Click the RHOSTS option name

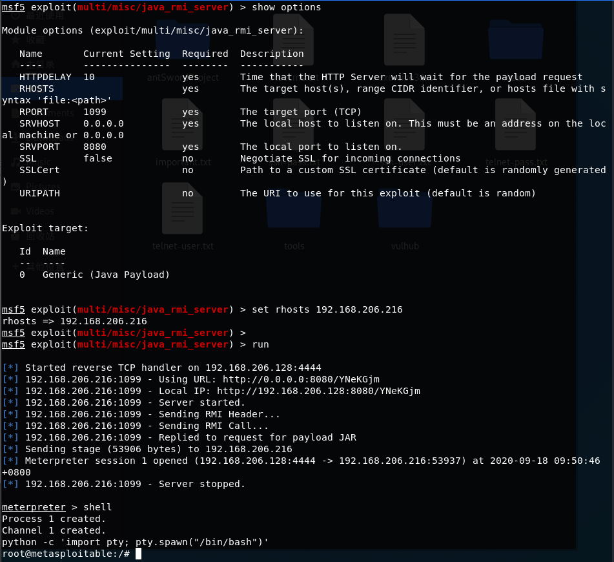pos(36,88)
